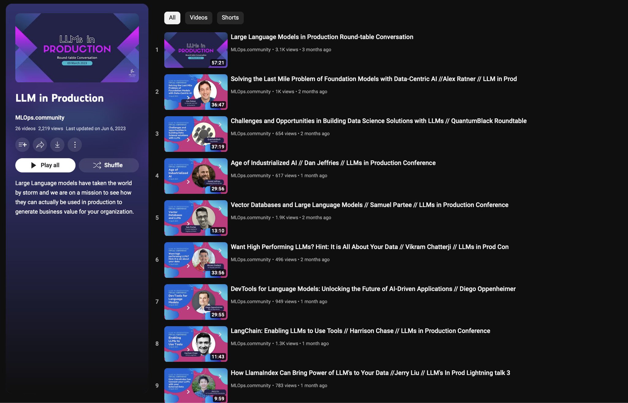Open the Harrison Chase video thumbnail
628x403 pixels.
tap(196, 344)
